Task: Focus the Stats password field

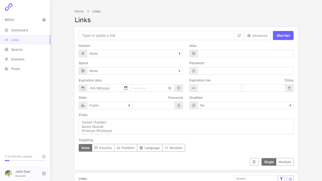Action: [x=153, y=105]
